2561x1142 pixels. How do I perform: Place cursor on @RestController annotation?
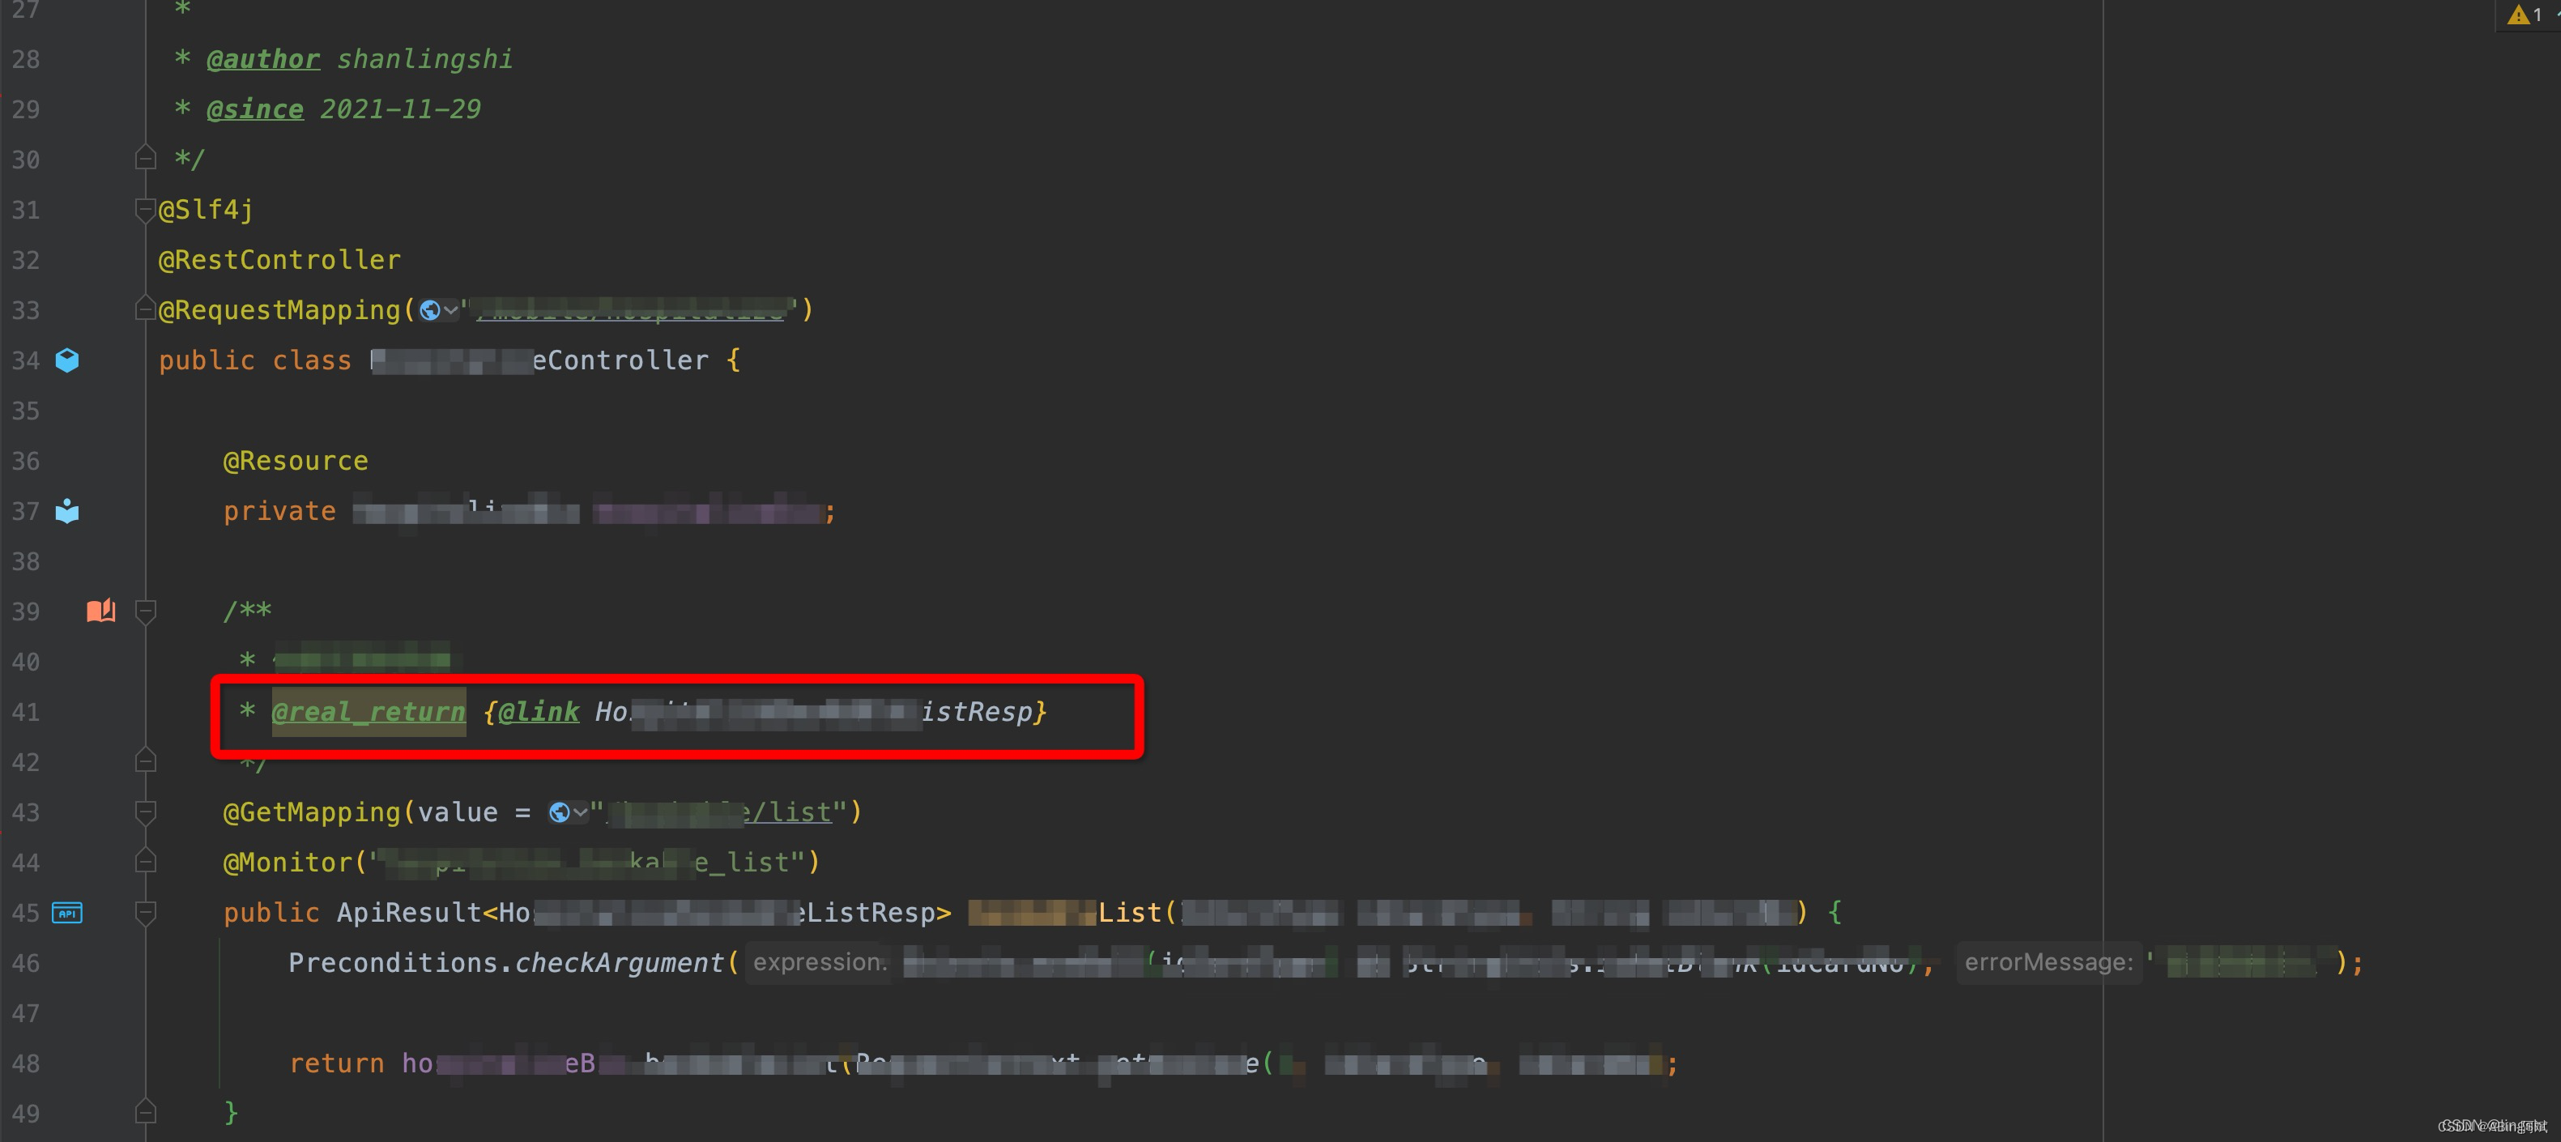click(279, 261)
